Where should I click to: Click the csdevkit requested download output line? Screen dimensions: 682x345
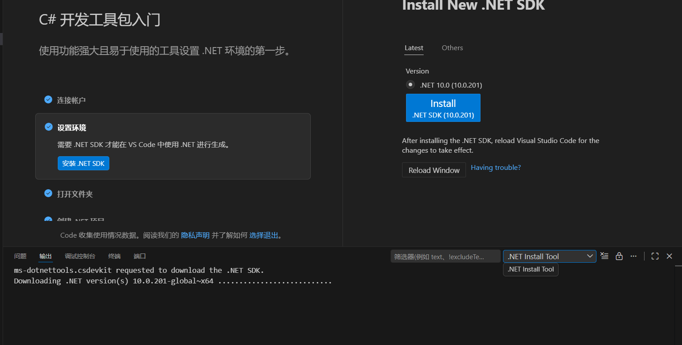139,270
